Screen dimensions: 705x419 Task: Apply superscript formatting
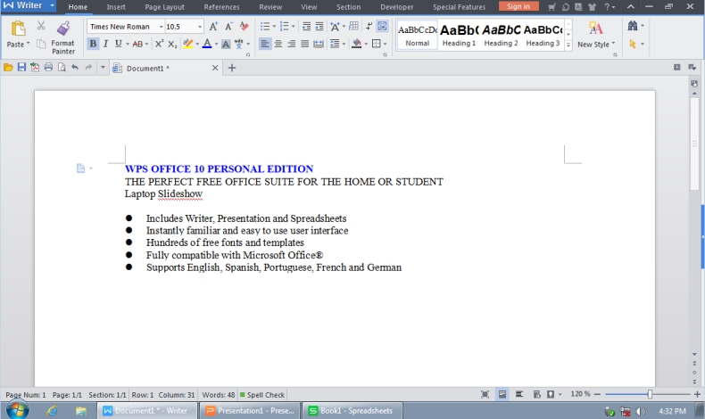159,44
